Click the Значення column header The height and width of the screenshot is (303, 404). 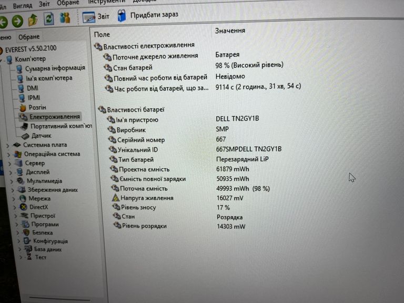[230, 31]
